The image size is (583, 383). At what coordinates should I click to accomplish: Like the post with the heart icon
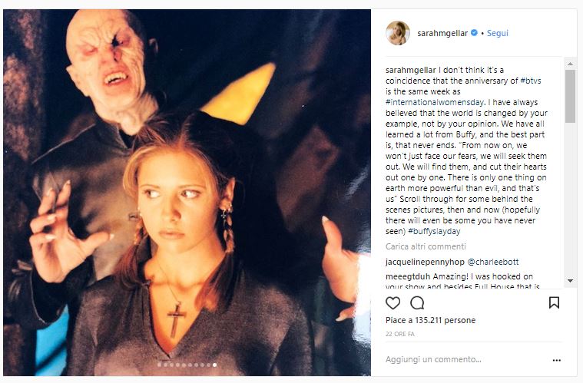(393, 302)
